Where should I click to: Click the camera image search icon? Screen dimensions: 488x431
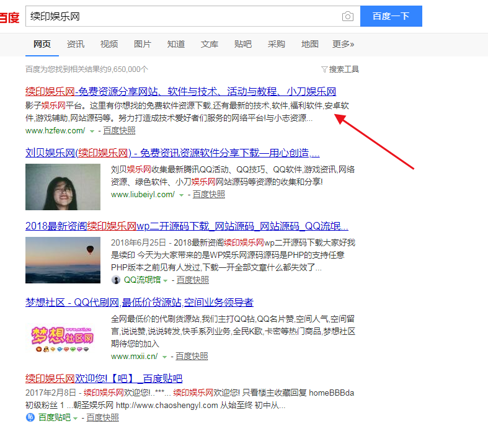(347, 16)
